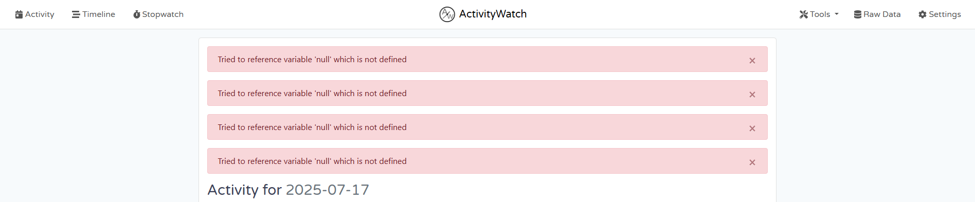Screen dimensions: 975x202
Task: Select the 2025-07-17 date in heading
Action: point(327,190)
